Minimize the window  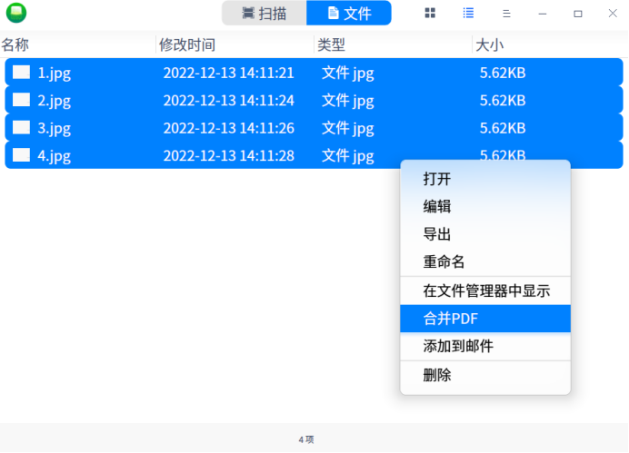[x=543, y=14]
